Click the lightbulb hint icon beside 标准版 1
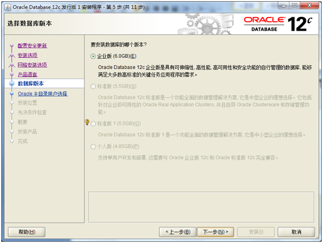323x243 pixels. (87, 122)
